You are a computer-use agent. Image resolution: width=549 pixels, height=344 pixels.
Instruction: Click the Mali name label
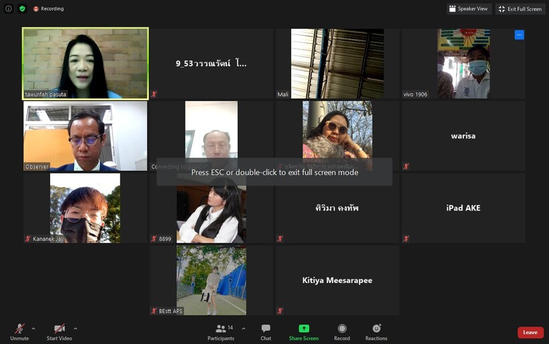pos(283,95)
